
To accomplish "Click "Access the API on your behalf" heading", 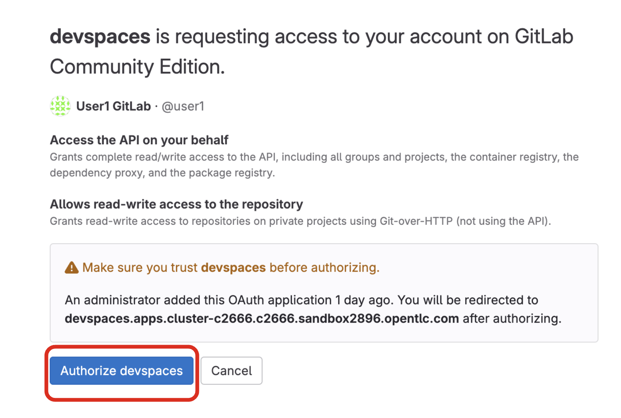I will (x=139, y=140).
